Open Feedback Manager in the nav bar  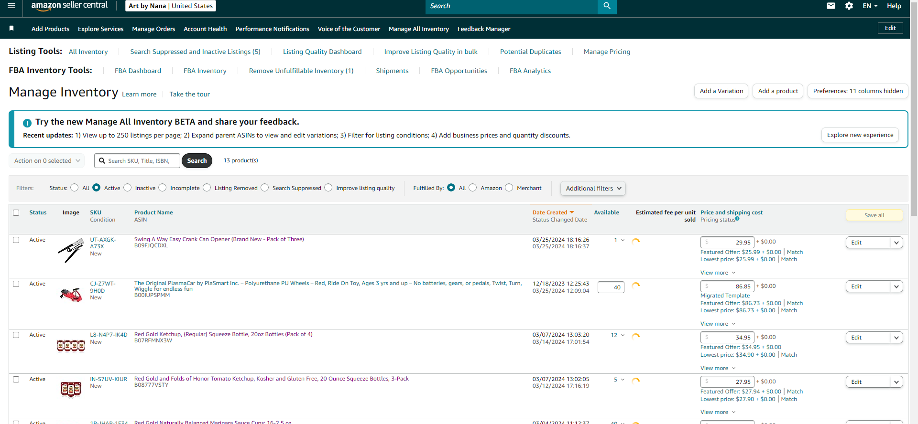pyautogui.click(x=484, y=29)
